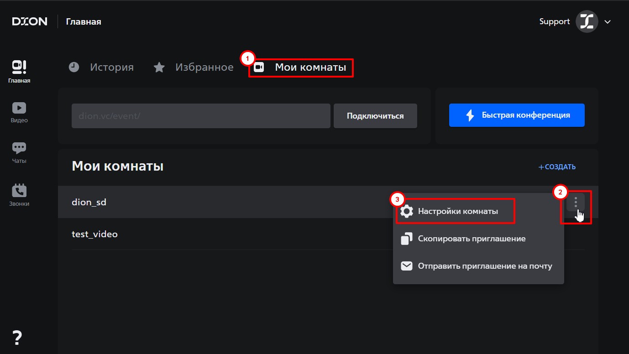Start a Быстрая конференция
629x354 pixels.
click(517, 115)
